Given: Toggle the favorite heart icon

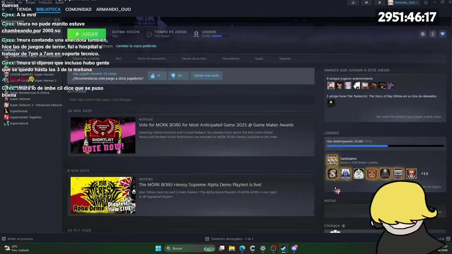Looking at the screenshot, I should pos(442,34).
